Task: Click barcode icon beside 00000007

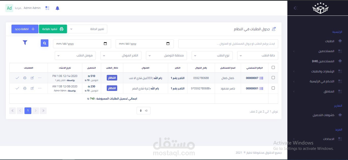Action: (261, 78)
